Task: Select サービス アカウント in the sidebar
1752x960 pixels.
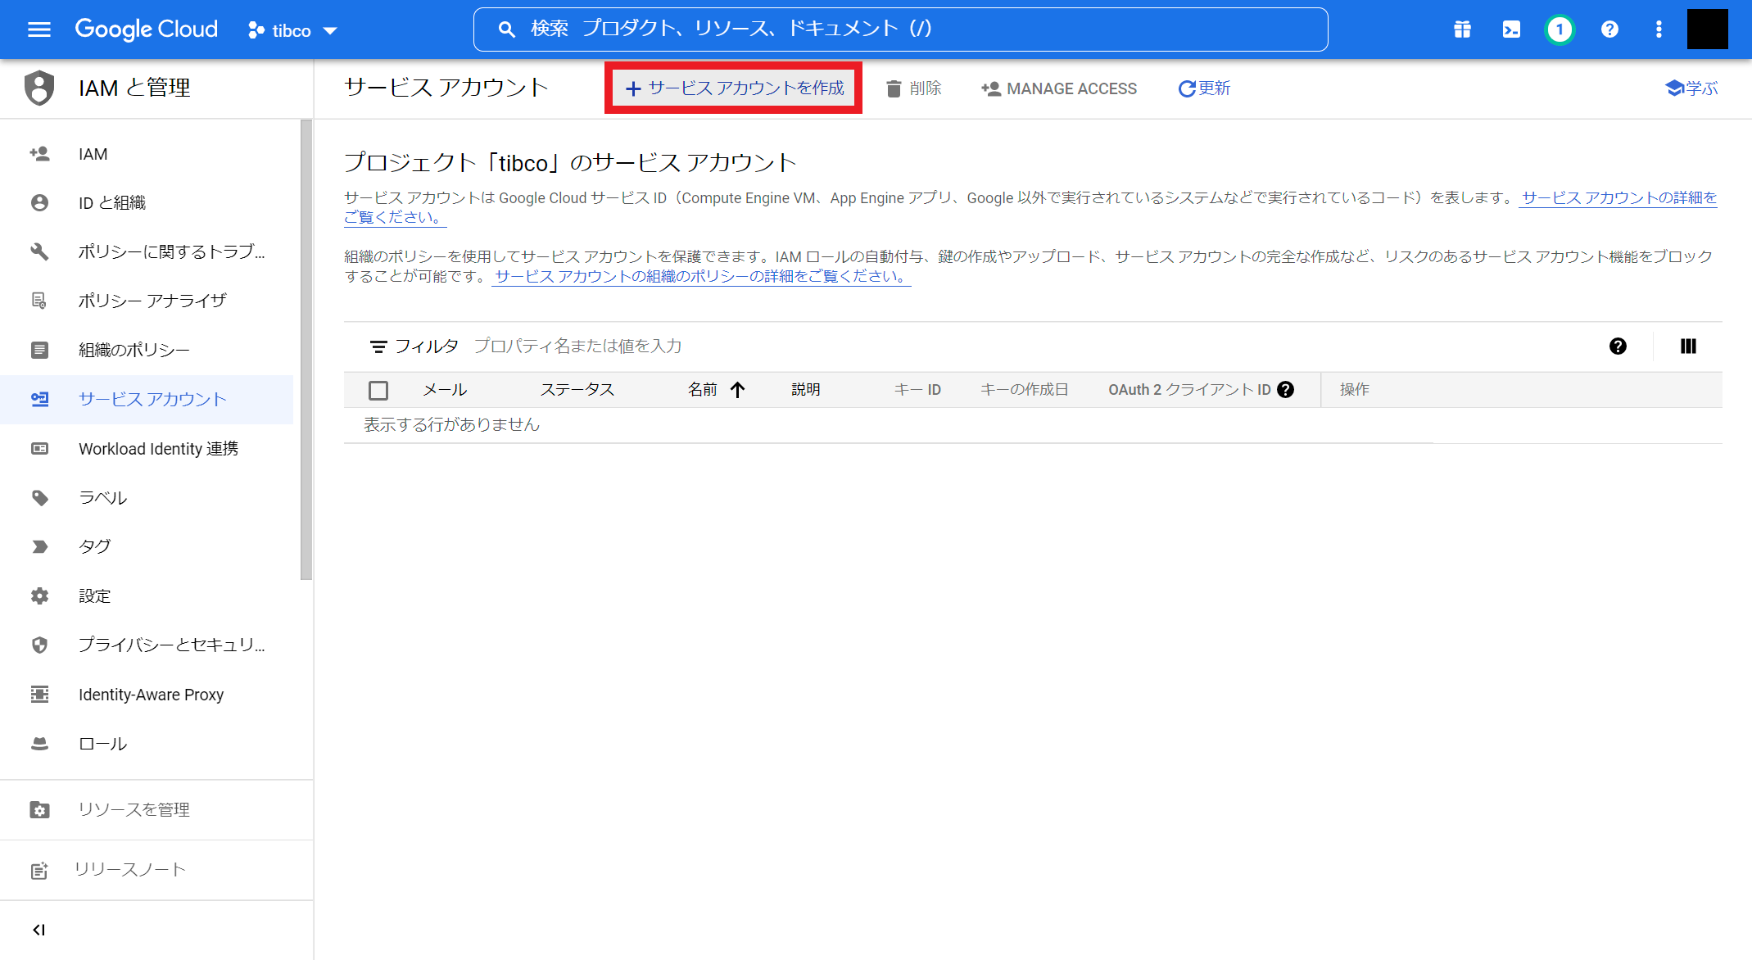Action: 147,400
